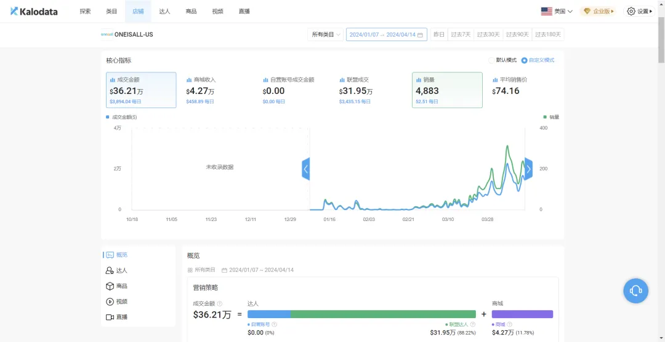Viewport: 665px width, 342px height.
Task: Select 自定义模式 radio option
Action: (x=524, y=60)
